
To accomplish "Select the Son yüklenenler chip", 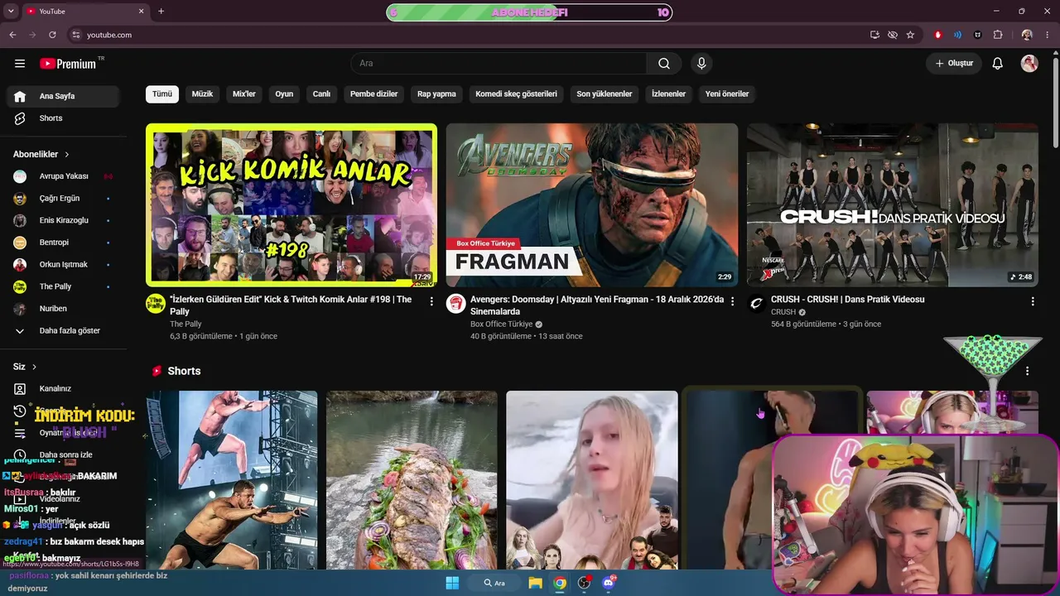I will [605, 94].
